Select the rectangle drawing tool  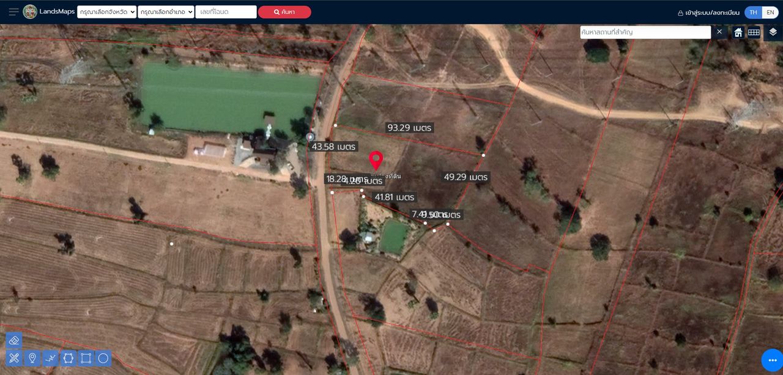click(x=86, y=358)
